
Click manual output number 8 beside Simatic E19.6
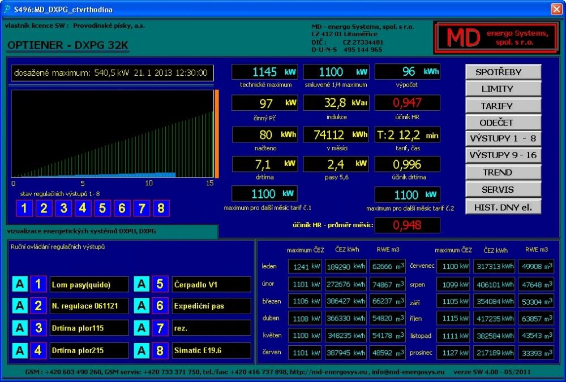click(160, 350)
